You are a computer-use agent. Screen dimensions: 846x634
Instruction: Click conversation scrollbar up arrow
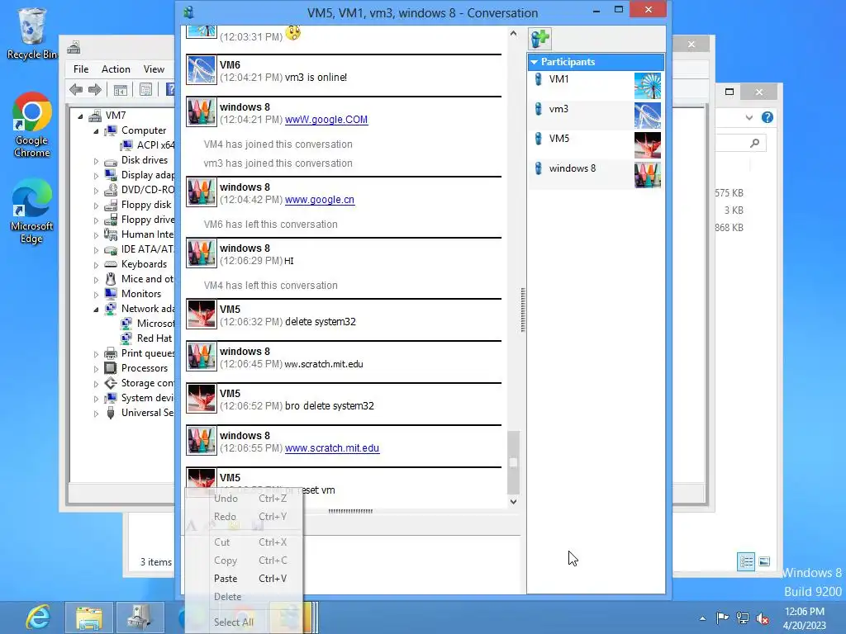click(x=513, y=33)
